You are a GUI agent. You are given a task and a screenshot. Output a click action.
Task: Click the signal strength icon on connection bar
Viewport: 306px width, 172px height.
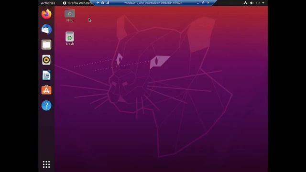coord(108,3)
